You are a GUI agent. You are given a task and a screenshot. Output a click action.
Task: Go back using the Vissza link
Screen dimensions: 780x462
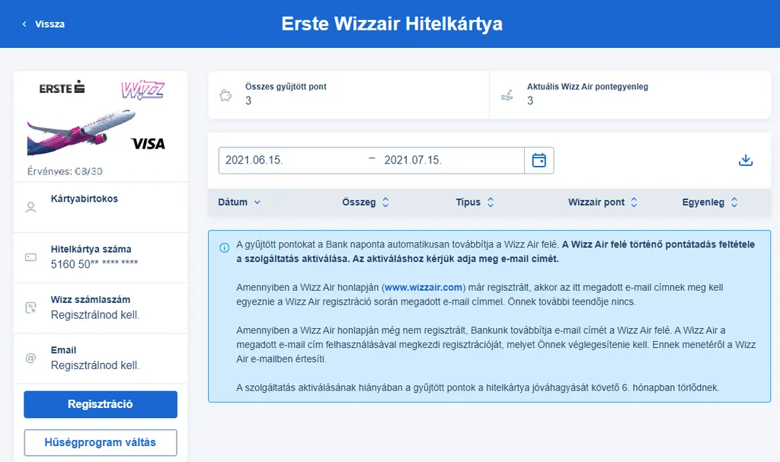(43, 24)
